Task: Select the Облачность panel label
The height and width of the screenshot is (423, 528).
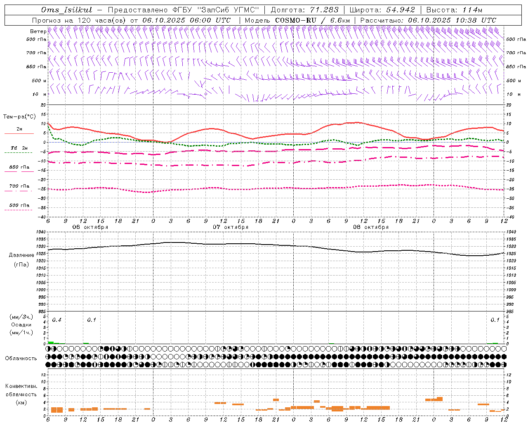Action: click(x=21, y=359)
